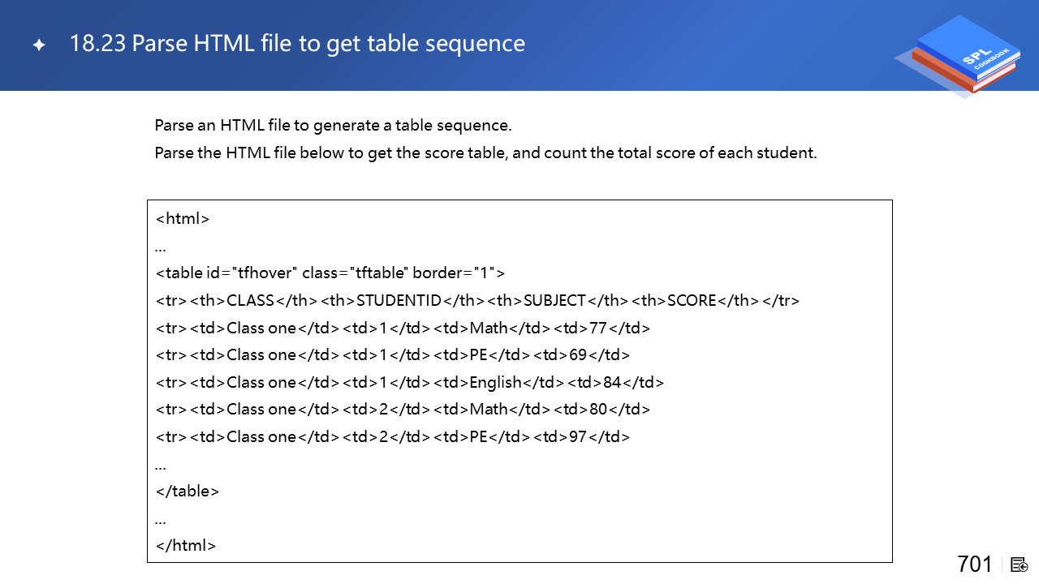The height and width of the screenshot is (584, 1039).
Task: Click the slide title '18.23 Parse HTML file'
Action: (297, 43)
